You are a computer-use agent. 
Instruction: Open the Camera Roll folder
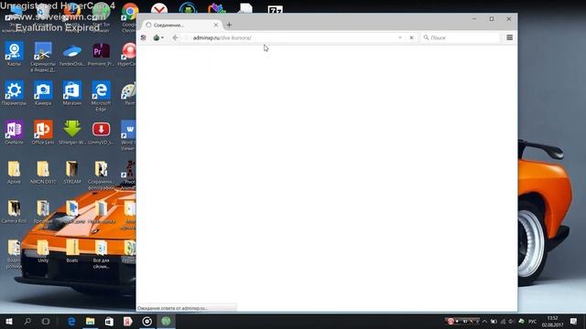point(15,211)
